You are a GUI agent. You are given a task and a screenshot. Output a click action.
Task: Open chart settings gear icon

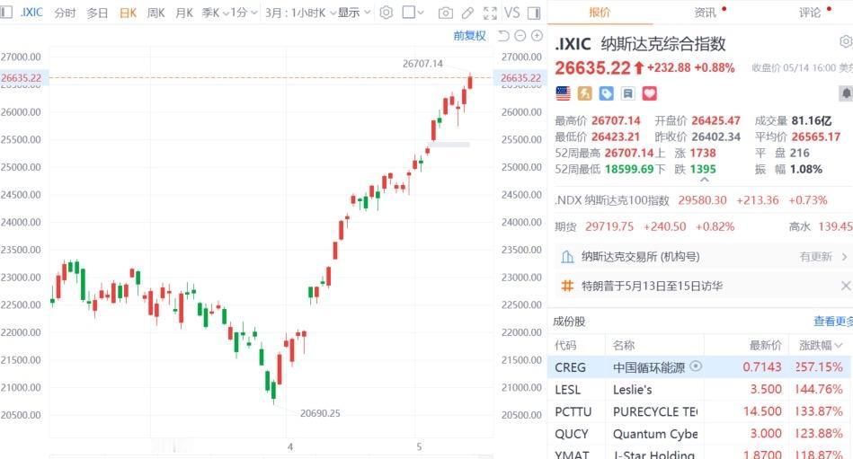click(x=386, y=13)
